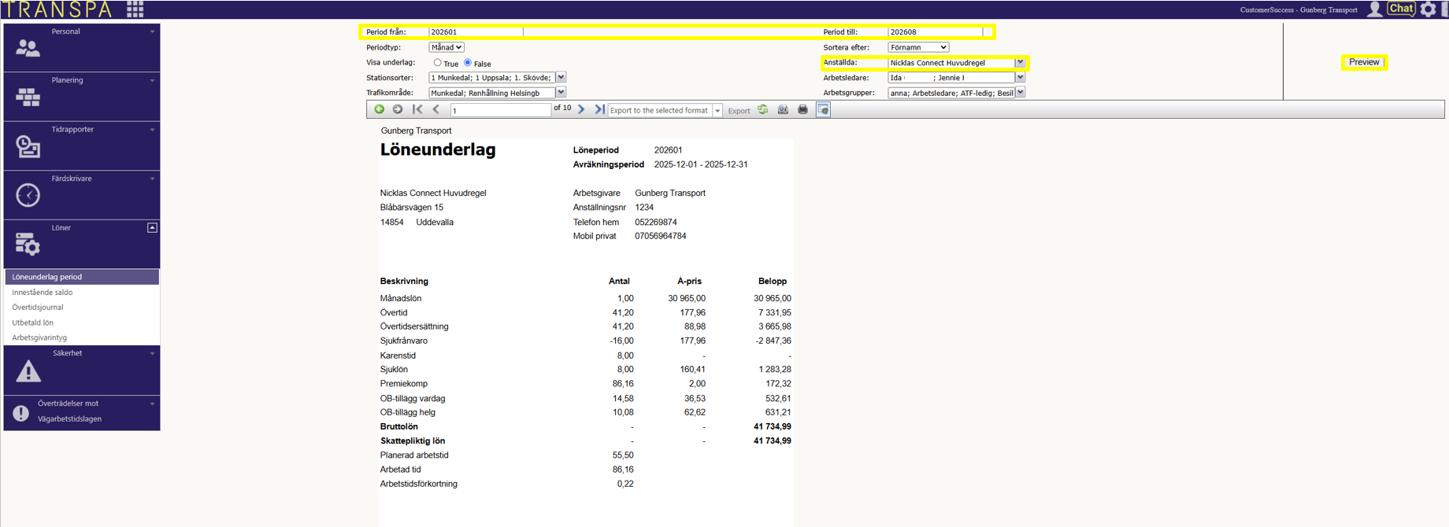Expand the Överträdelser section arrow
Viewport: 1449px width, 527px height.
(152, 404)
